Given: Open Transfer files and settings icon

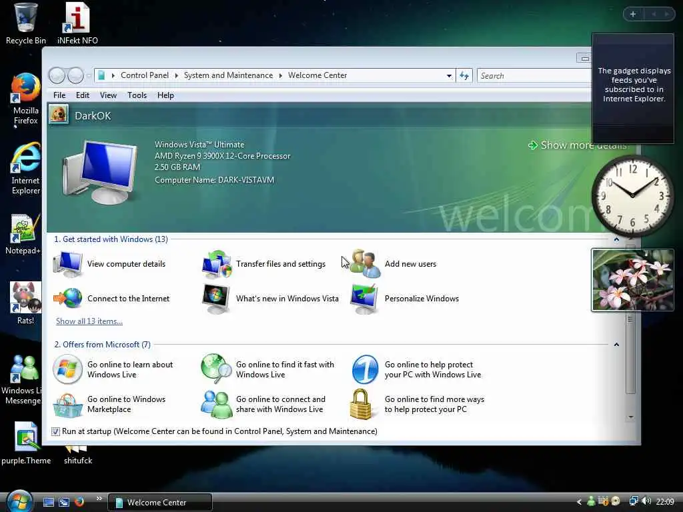Looking at the screenshot, I should coord(217,264).
